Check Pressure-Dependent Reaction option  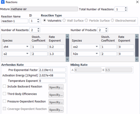(x=5, y=101)
